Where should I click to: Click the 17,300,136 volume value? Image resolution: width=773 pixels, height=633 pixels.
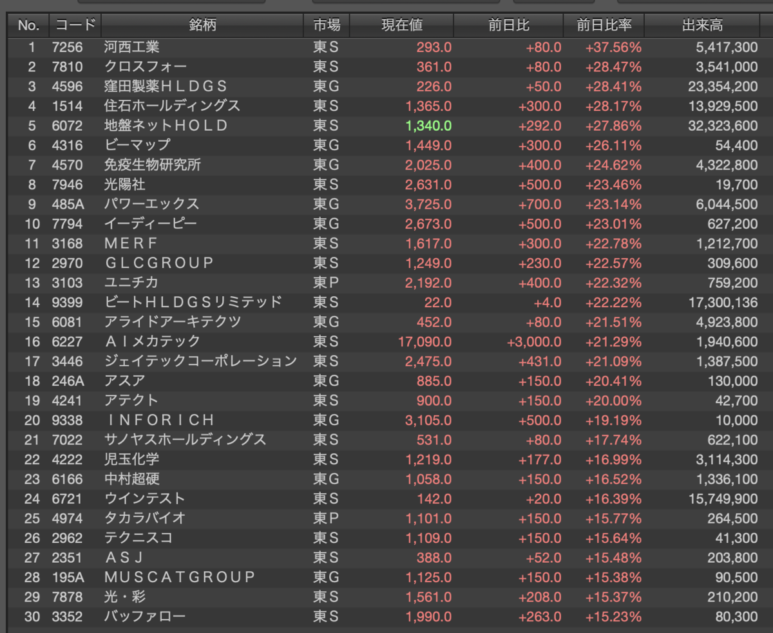723,303
